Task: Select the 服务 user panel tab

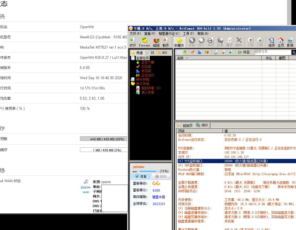Action: pyautogui.click(x=161, y=176)
